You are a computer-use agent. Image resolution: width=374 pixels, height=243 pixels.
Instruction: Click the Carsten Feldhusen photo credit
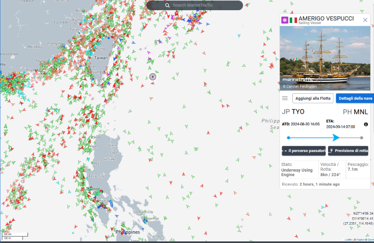pos(300,86)
